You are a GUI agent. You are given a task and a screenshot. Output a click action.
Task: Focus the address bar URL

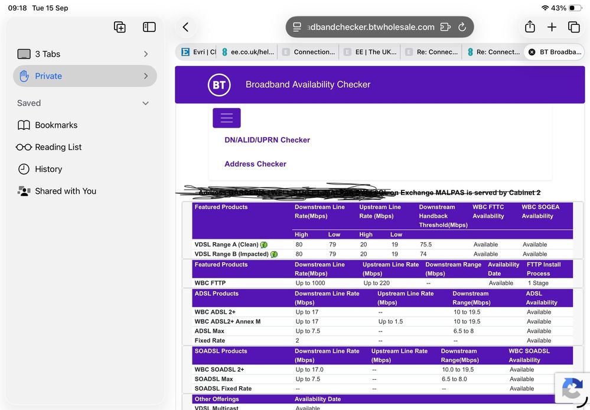click(371, 27)
